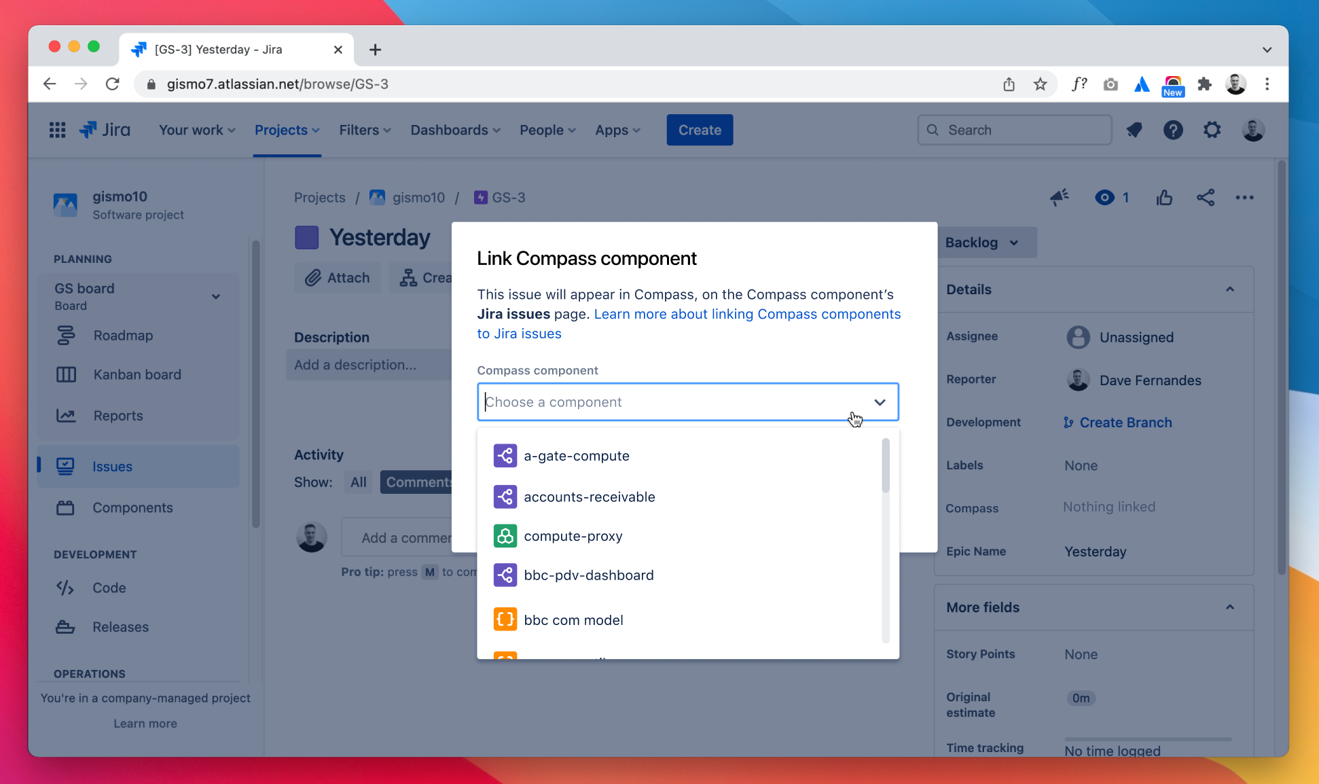The height and width of the screenshot is (784, 1319).
Task: Open the Filters menu
Action: [x=365, y=130]
